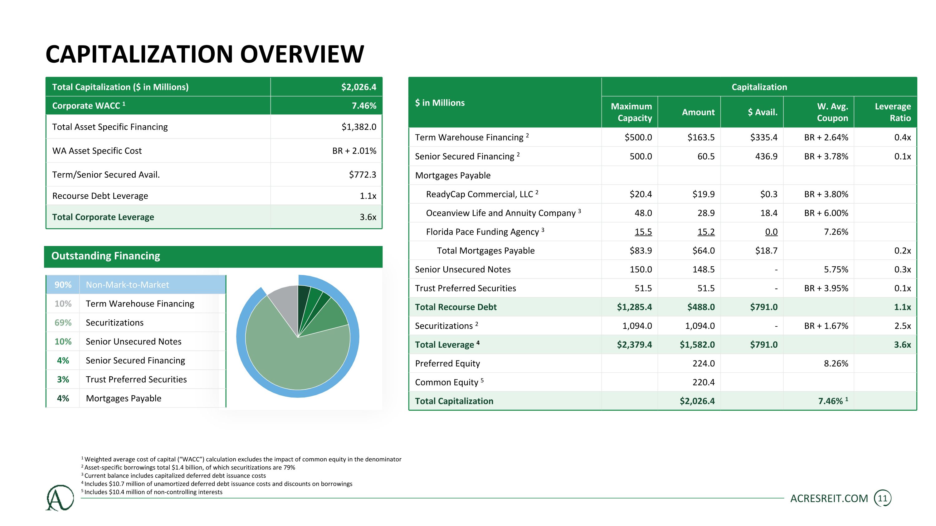Click the blue Non-Mark-to-Market outer ring
Image resolution: width=936 pixels, height=526 pixels.
(298, 393)
